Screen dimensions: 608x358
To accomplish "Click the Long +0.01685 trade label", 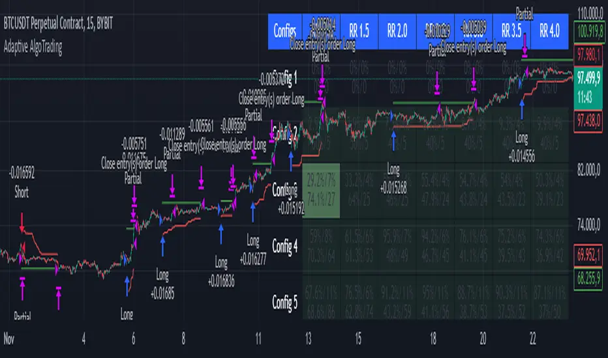I will (x=162, y=284).
